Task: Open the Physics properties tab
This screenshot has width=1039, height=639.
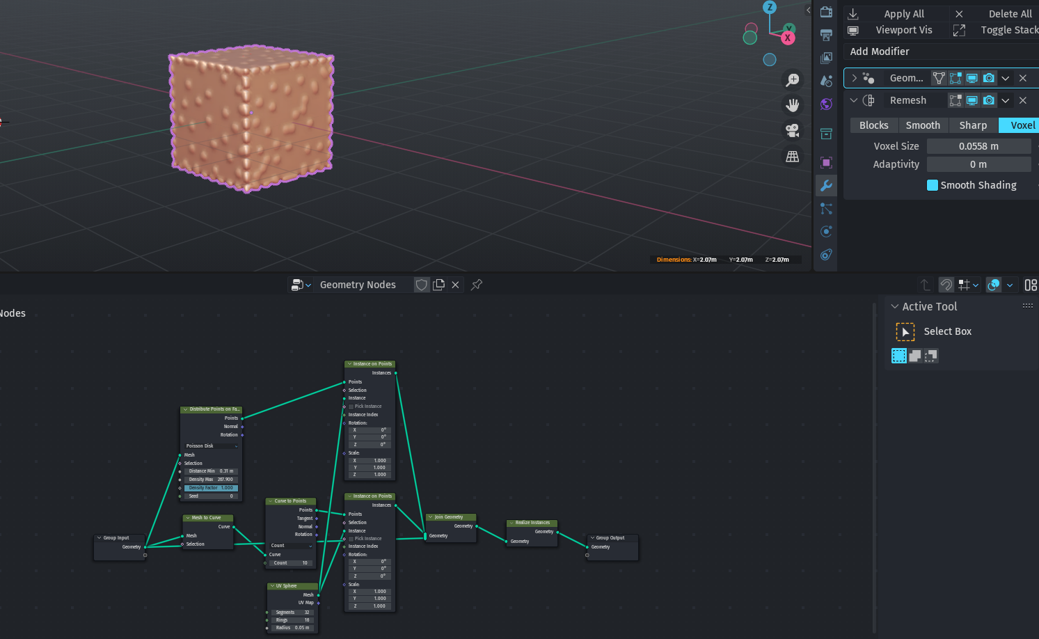Action: tap(826, 231)
